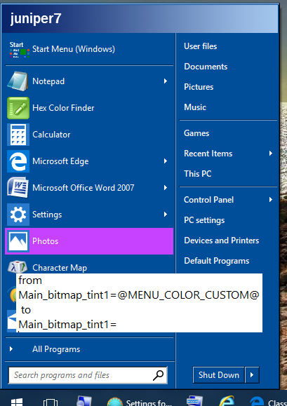Screen dimensions: 287x406
Task: Expand the Control Panel submenu arrow
Action: [x=271, y=200]
